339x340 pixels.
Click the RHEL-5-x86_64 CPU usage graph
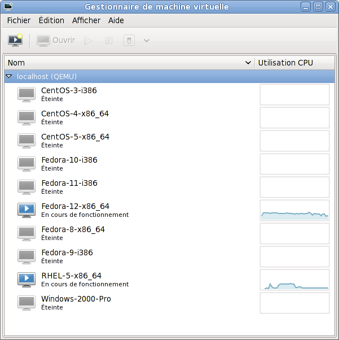pyautogui.click(x=294, y=280)
